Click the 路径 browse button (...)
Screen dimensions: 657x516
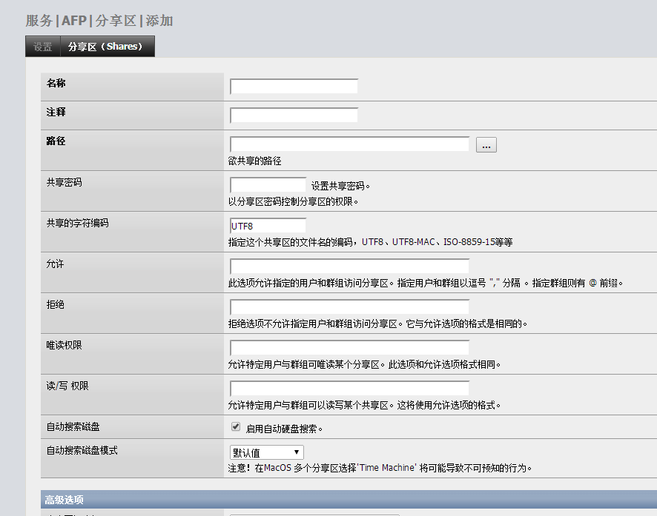(486, 145)
